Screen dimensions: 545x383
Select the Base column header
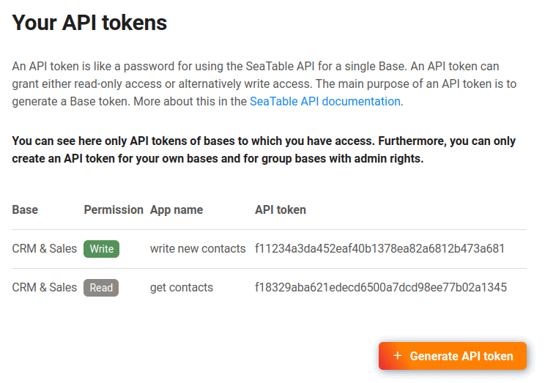[x=25, y=210]
